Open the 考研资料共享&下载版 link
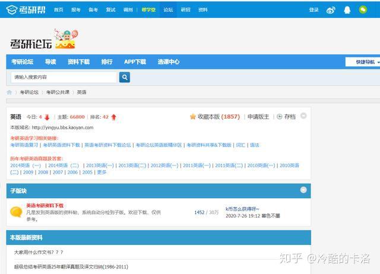This screenshot has height=274, width=380. point(209,145)
